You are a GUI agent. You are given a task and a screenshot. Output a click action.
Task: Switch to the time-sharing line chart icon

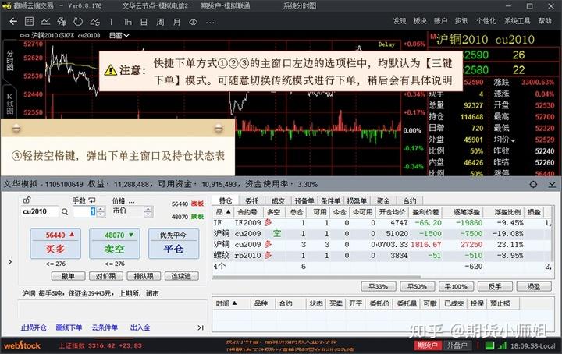(45, 22)
